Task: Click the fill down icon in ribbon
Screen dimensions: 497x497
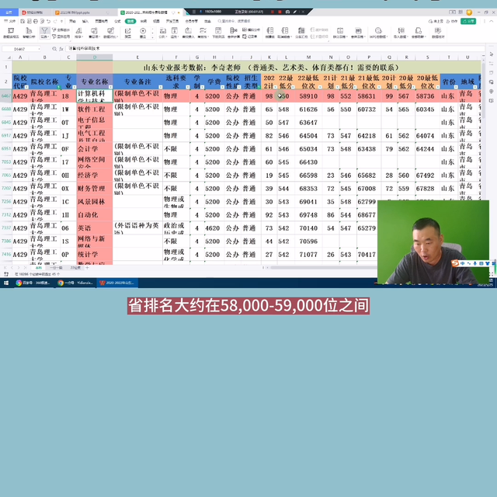Action: click(174, 31)
